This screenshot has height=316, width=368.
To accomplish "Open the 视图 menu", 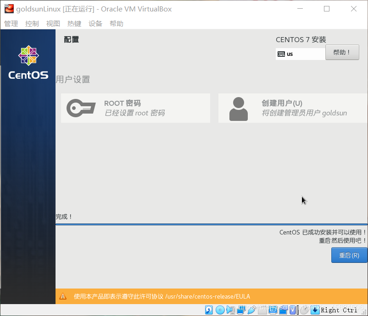I will tap(53, 24).
